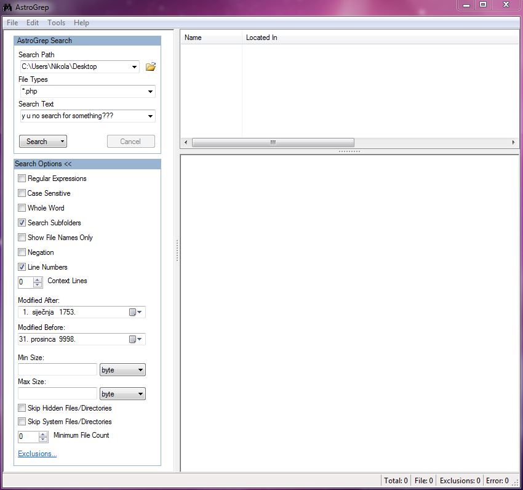Click the Cancel button
This screenshot has height=490, width=523.
[130, 141]
